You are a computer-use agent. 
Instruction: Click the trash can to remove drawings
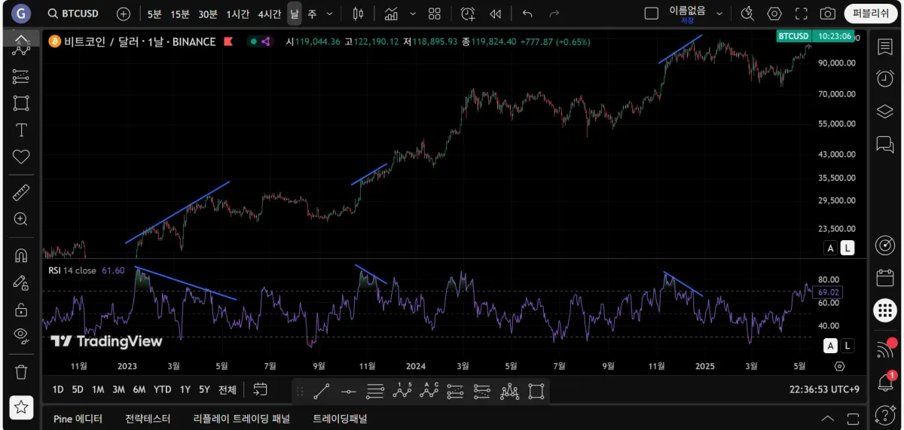[x=21, y=371]
